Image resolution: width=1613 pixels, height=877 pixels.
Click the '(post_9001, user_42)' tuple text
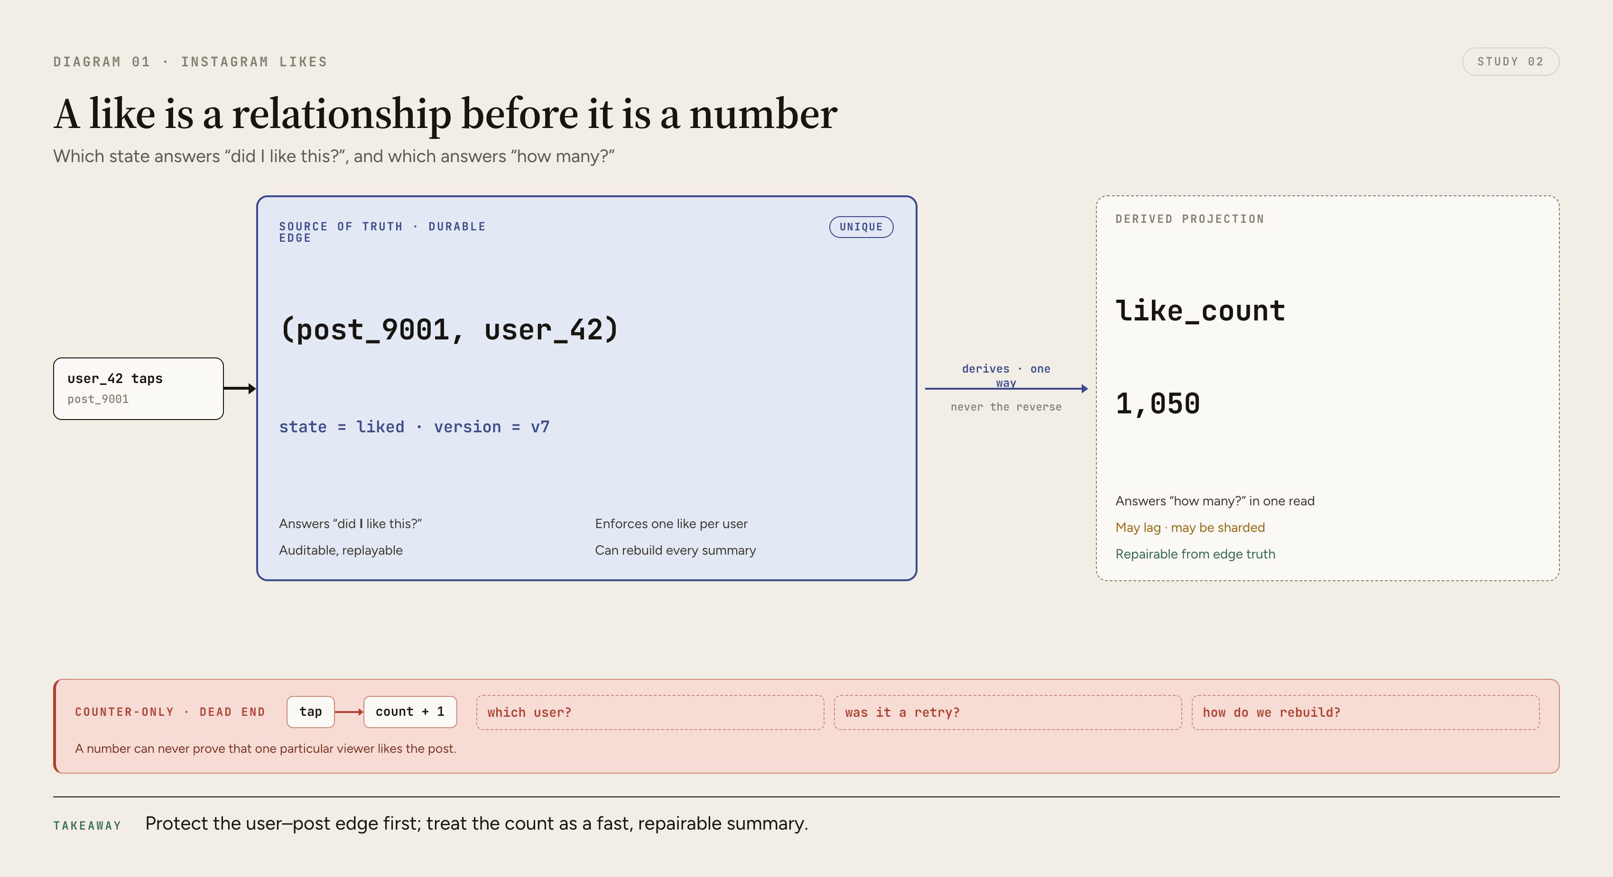pos(449,329)
